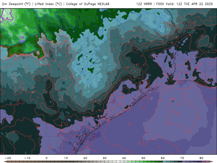Click the -20 label on the color scale

(8, 158)
